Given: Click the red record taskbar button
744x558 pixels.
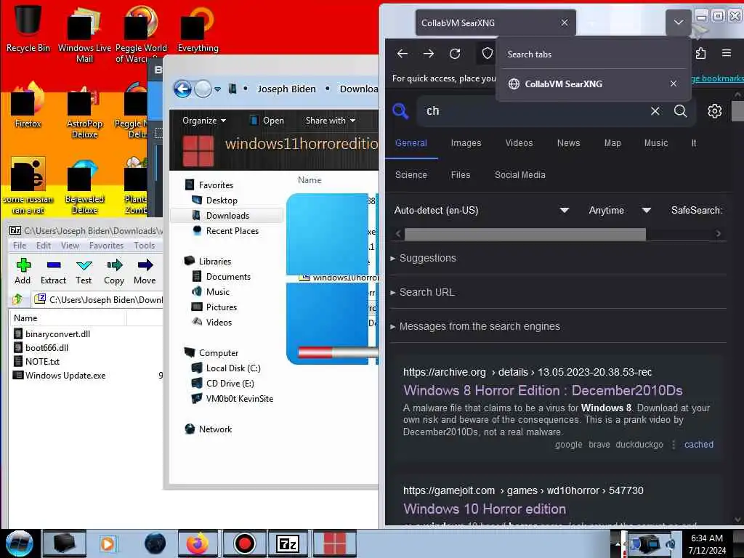Looking at the screenshot, I should click(244, 543).
